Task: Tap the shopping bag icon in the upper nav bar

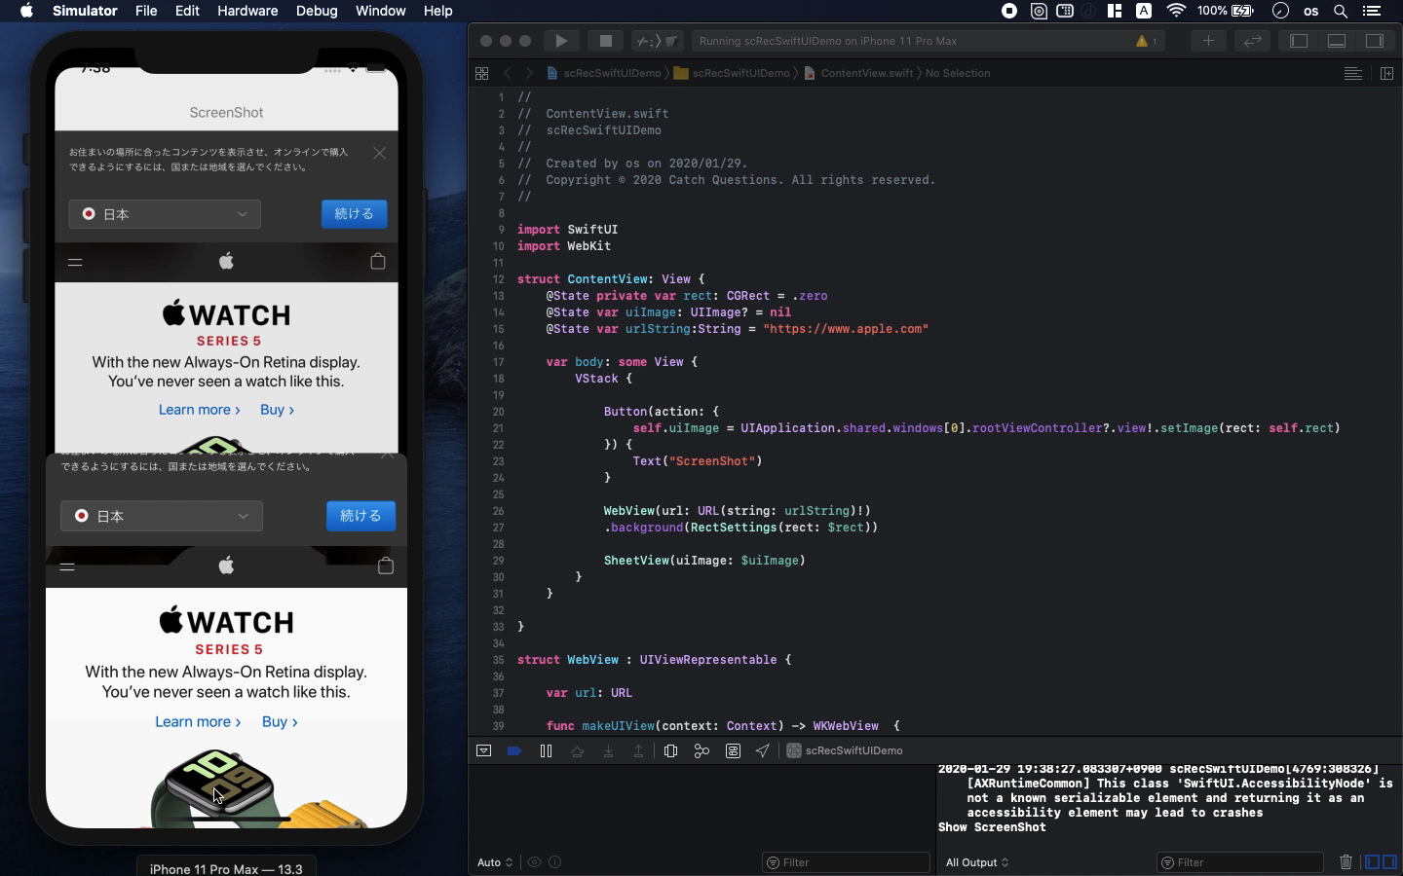Action: (378, 261)
